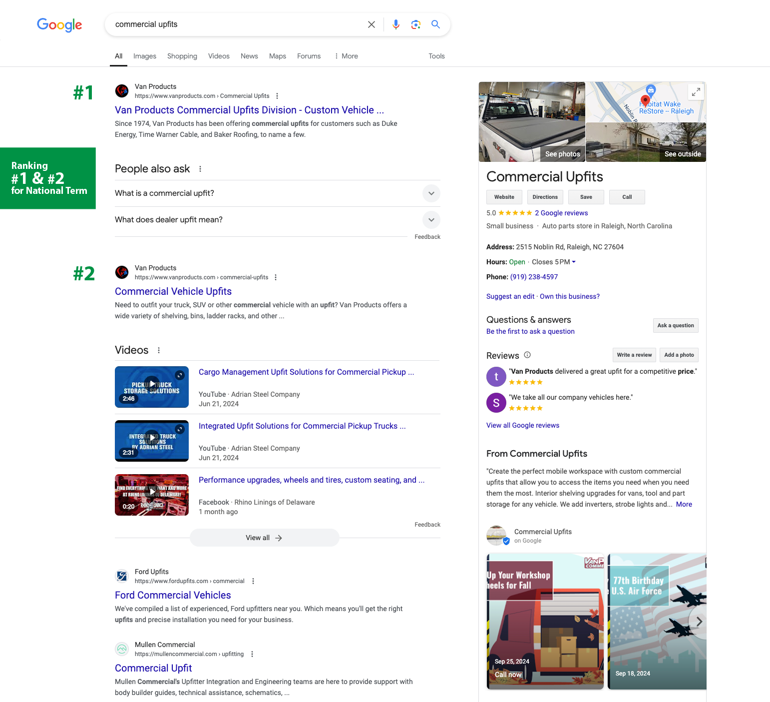Open Google Lens image search icon
770x702 pixels.
(x=415, y=24)
